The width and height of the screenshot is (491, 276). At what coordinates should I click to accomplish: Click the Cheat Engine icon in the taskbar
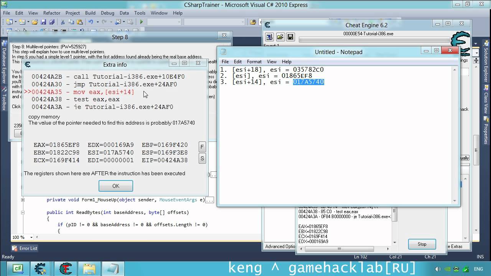40,269
